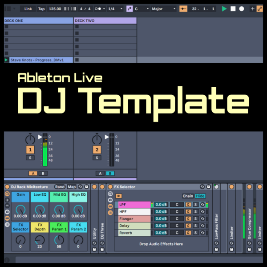The height and width of the screenshot is (267, 267).
Task: Click the Gain macro knob
Action: 20,210
